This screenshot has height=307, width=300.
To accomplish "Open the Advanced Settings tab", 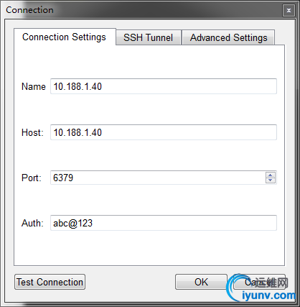I will 228,37.
